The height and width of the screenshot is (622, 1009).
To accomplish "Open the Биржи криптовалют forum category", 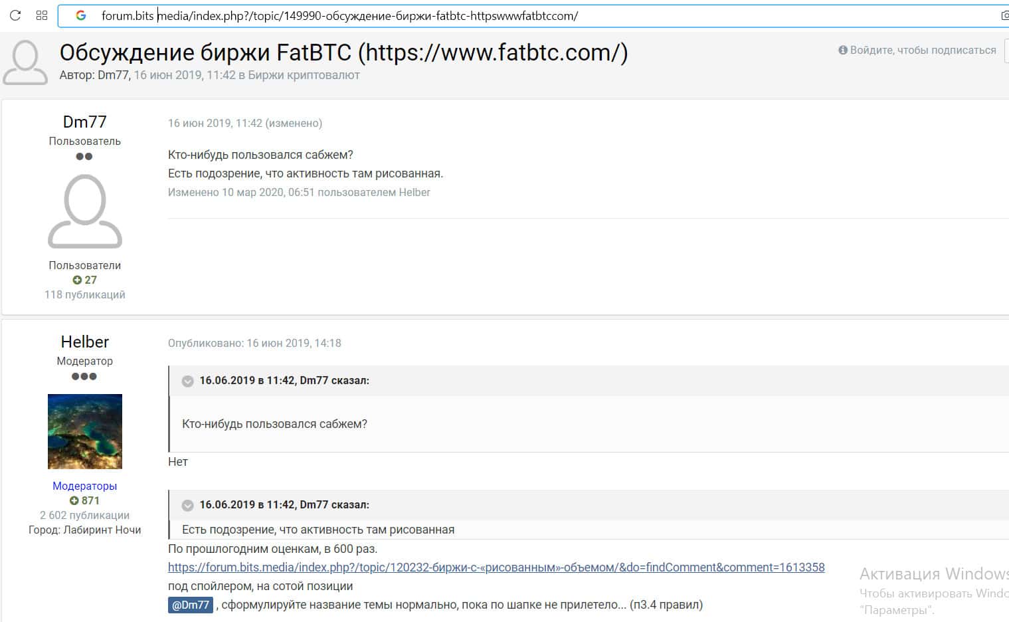I will coord(304,75).
